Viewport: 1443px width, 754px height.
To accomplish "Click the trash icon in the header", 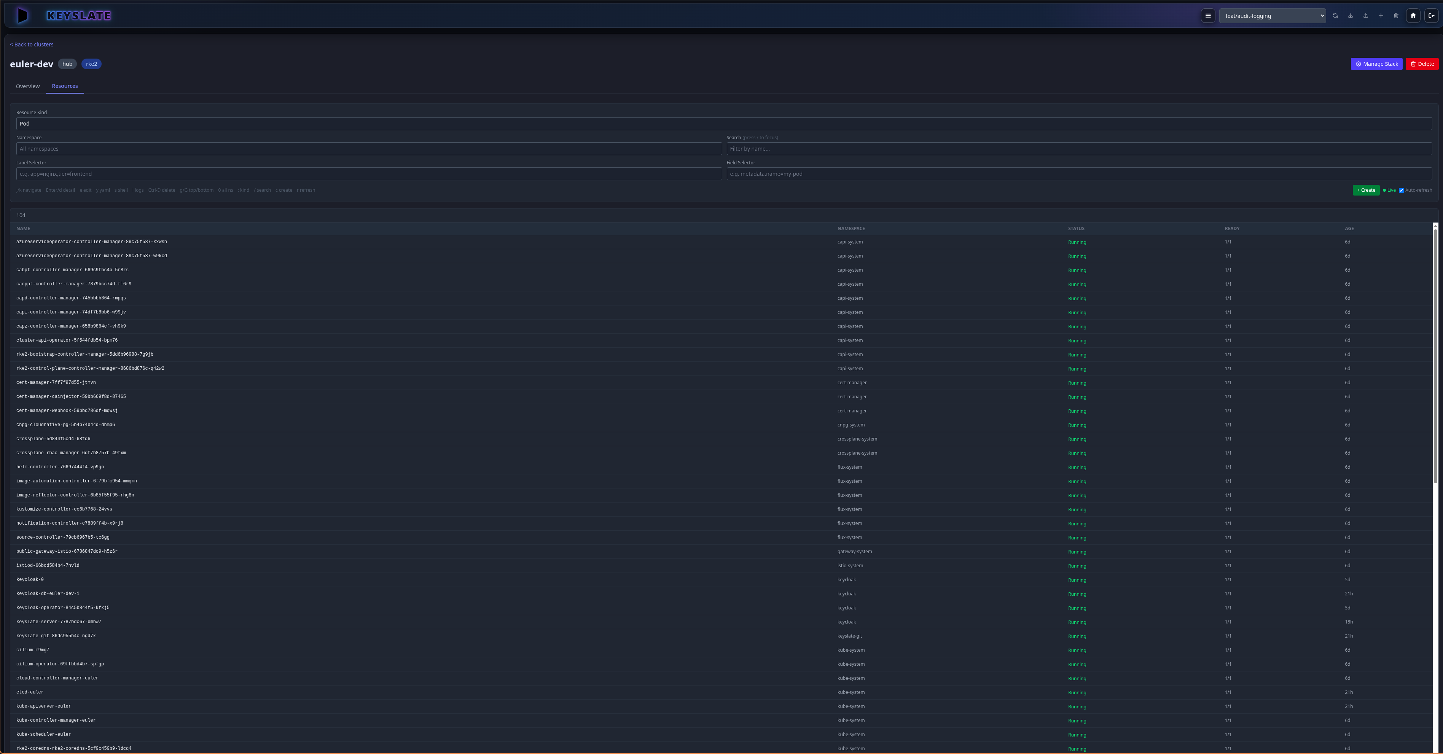I will pos(1396,16).
